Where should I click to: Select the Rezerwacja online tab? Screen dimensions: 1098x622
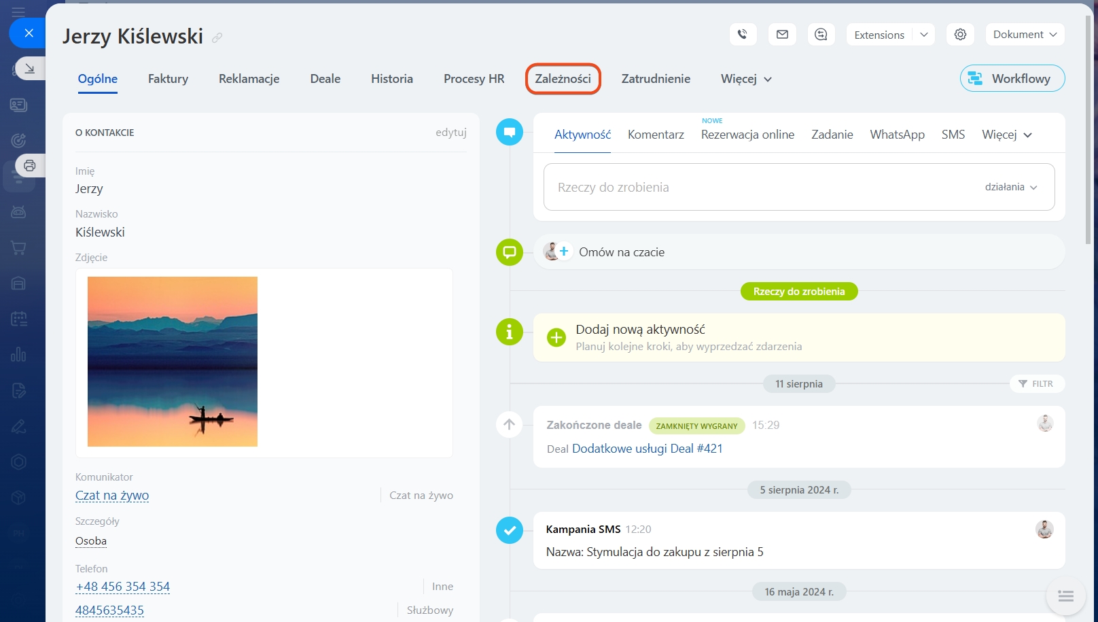point(747,135)
